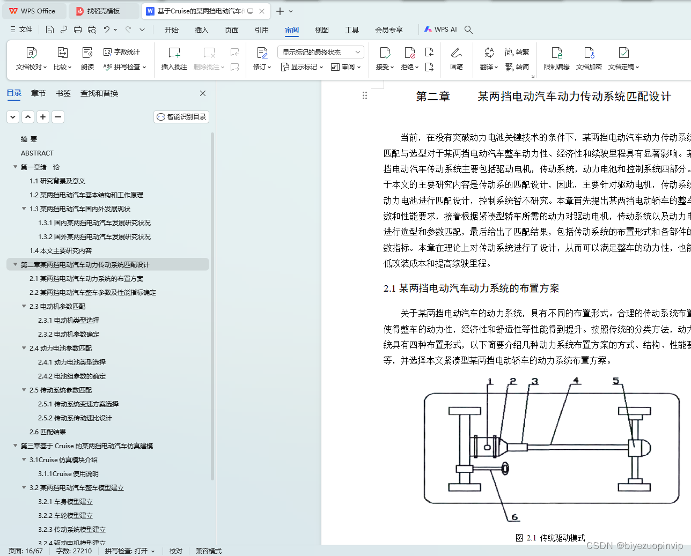Toggle 修订 track changes icon
This screenshot has height=556, width=691.
coord(262,53)
